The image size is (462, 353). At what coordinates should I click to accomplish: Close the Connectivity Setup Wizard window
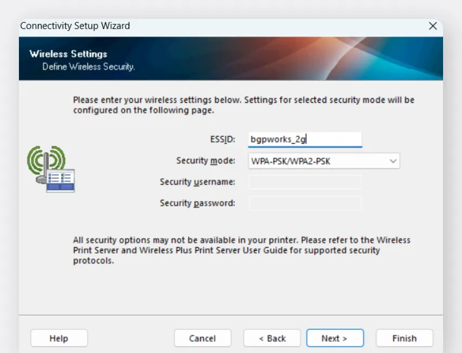point(432,26)
